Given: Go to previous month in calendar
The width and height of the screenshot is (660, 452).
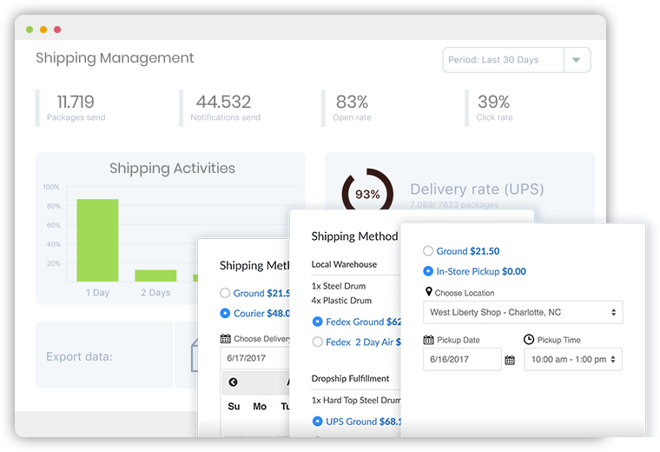Looking at the screenshot, I should coord(233,382).
